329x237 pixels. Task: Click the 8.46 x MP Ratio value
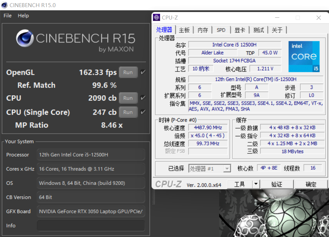[x=112, y=125]
